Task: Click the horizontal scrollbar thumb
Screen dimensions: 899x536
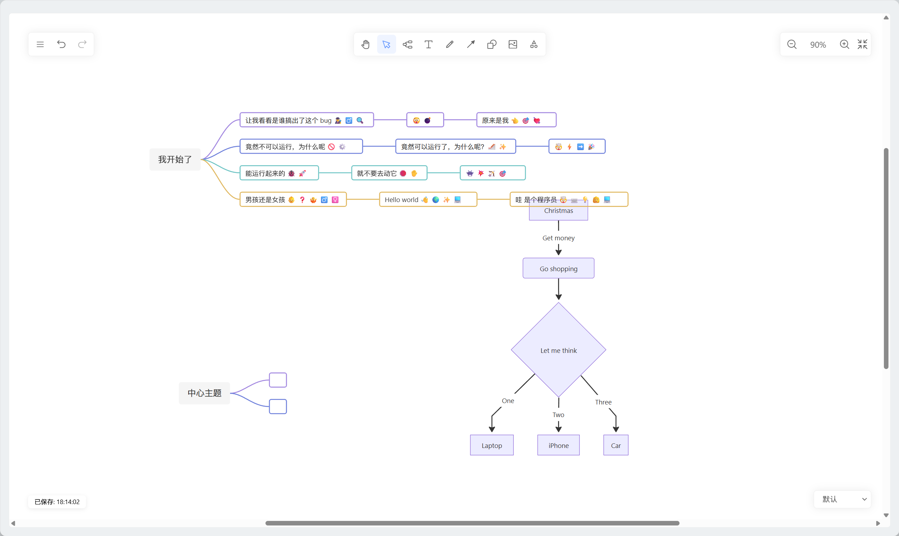Action: pos(472,523)
